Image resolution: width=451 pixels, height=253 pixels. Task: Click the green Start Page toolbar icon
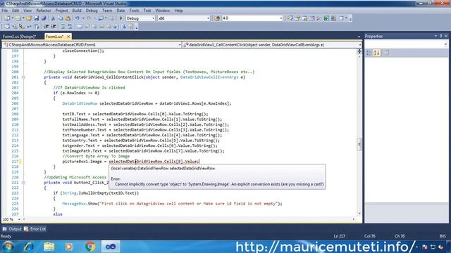coord(326,18)
